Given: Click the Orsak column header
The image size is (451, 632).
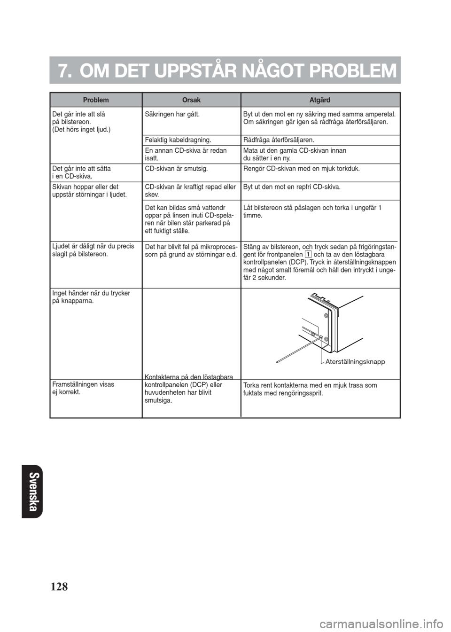Looking at the screenshot, I should [x=191, y=100].
